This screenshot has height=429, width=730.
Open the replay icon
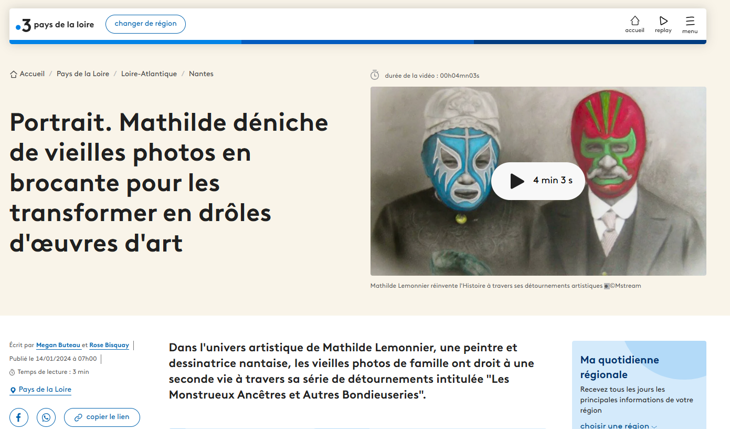click(663, 24)
